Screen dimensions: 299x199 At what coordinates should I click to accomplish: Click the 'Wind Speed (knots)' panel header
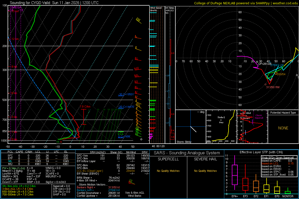pyautogui.click(x=156, y=9)
